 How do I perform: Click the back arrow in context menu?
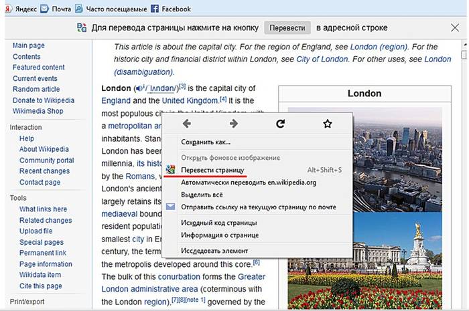(187, 124)
